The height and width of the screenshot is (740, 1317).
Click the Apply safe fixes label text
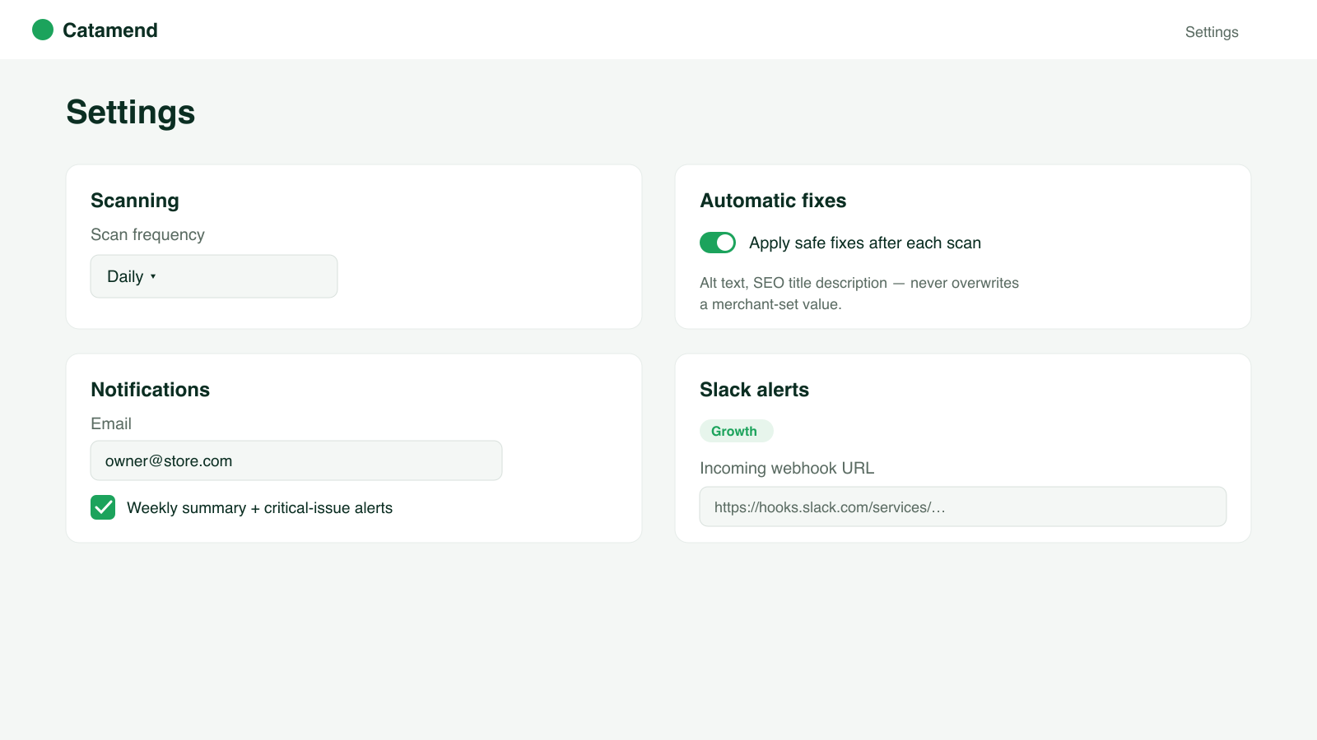pyautogui.click(x=865, y=243)
